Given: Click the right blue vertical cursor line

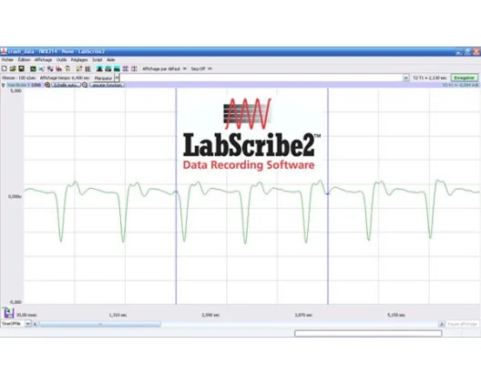Looking at the screenshot, I should tap(328, 196).
